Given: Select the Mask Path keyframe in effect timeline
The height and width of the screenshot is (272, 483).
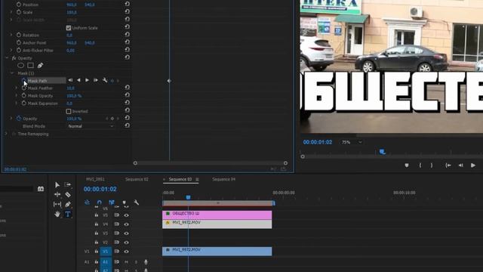Looking at the screenshot, I should click(x=169, y=81).
